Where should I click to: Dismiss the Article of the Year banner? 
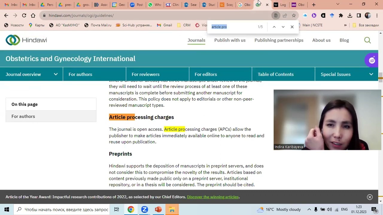(x=370, y=197)
